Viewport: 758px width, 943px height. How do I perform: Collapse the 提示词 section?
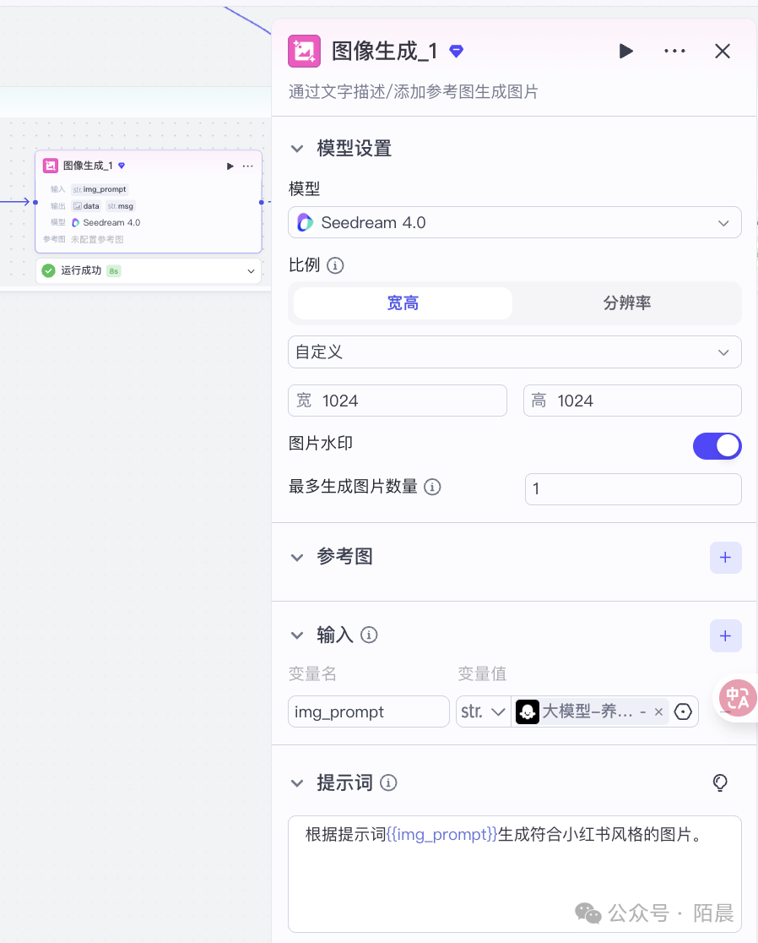click(297, 783)
